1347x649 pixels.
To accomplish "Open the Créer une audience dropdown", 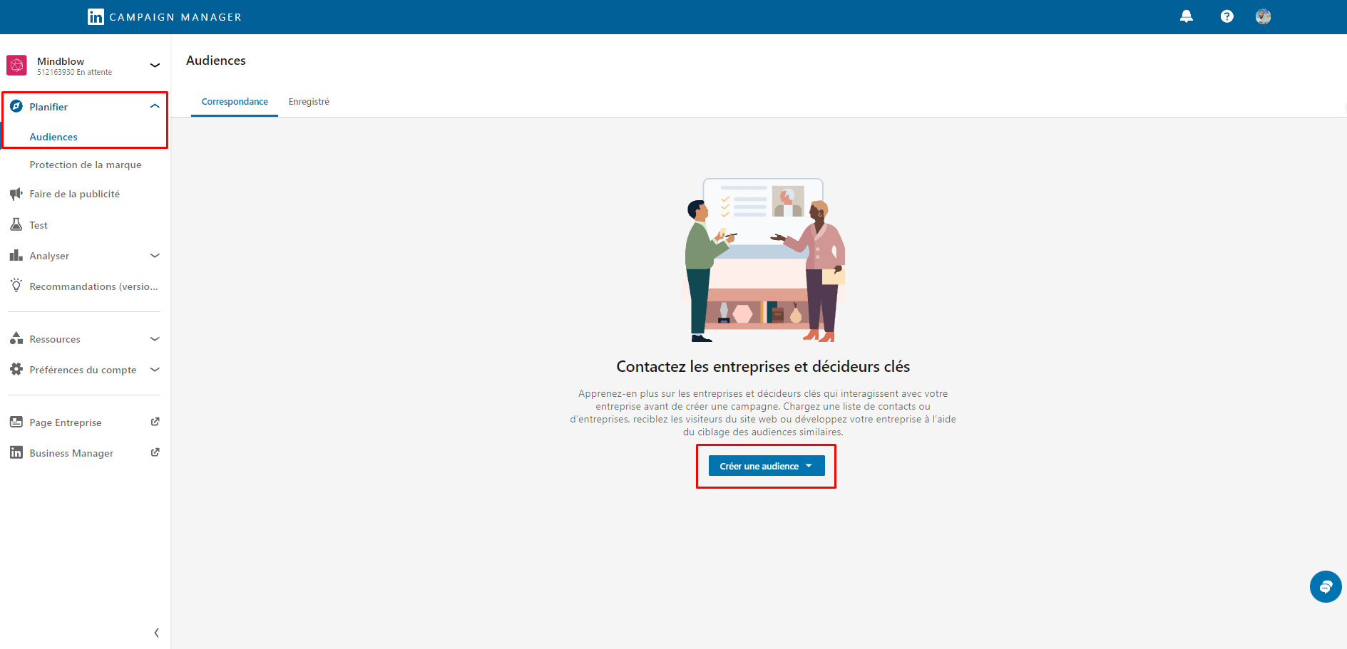I will click(x=767, y=466).
